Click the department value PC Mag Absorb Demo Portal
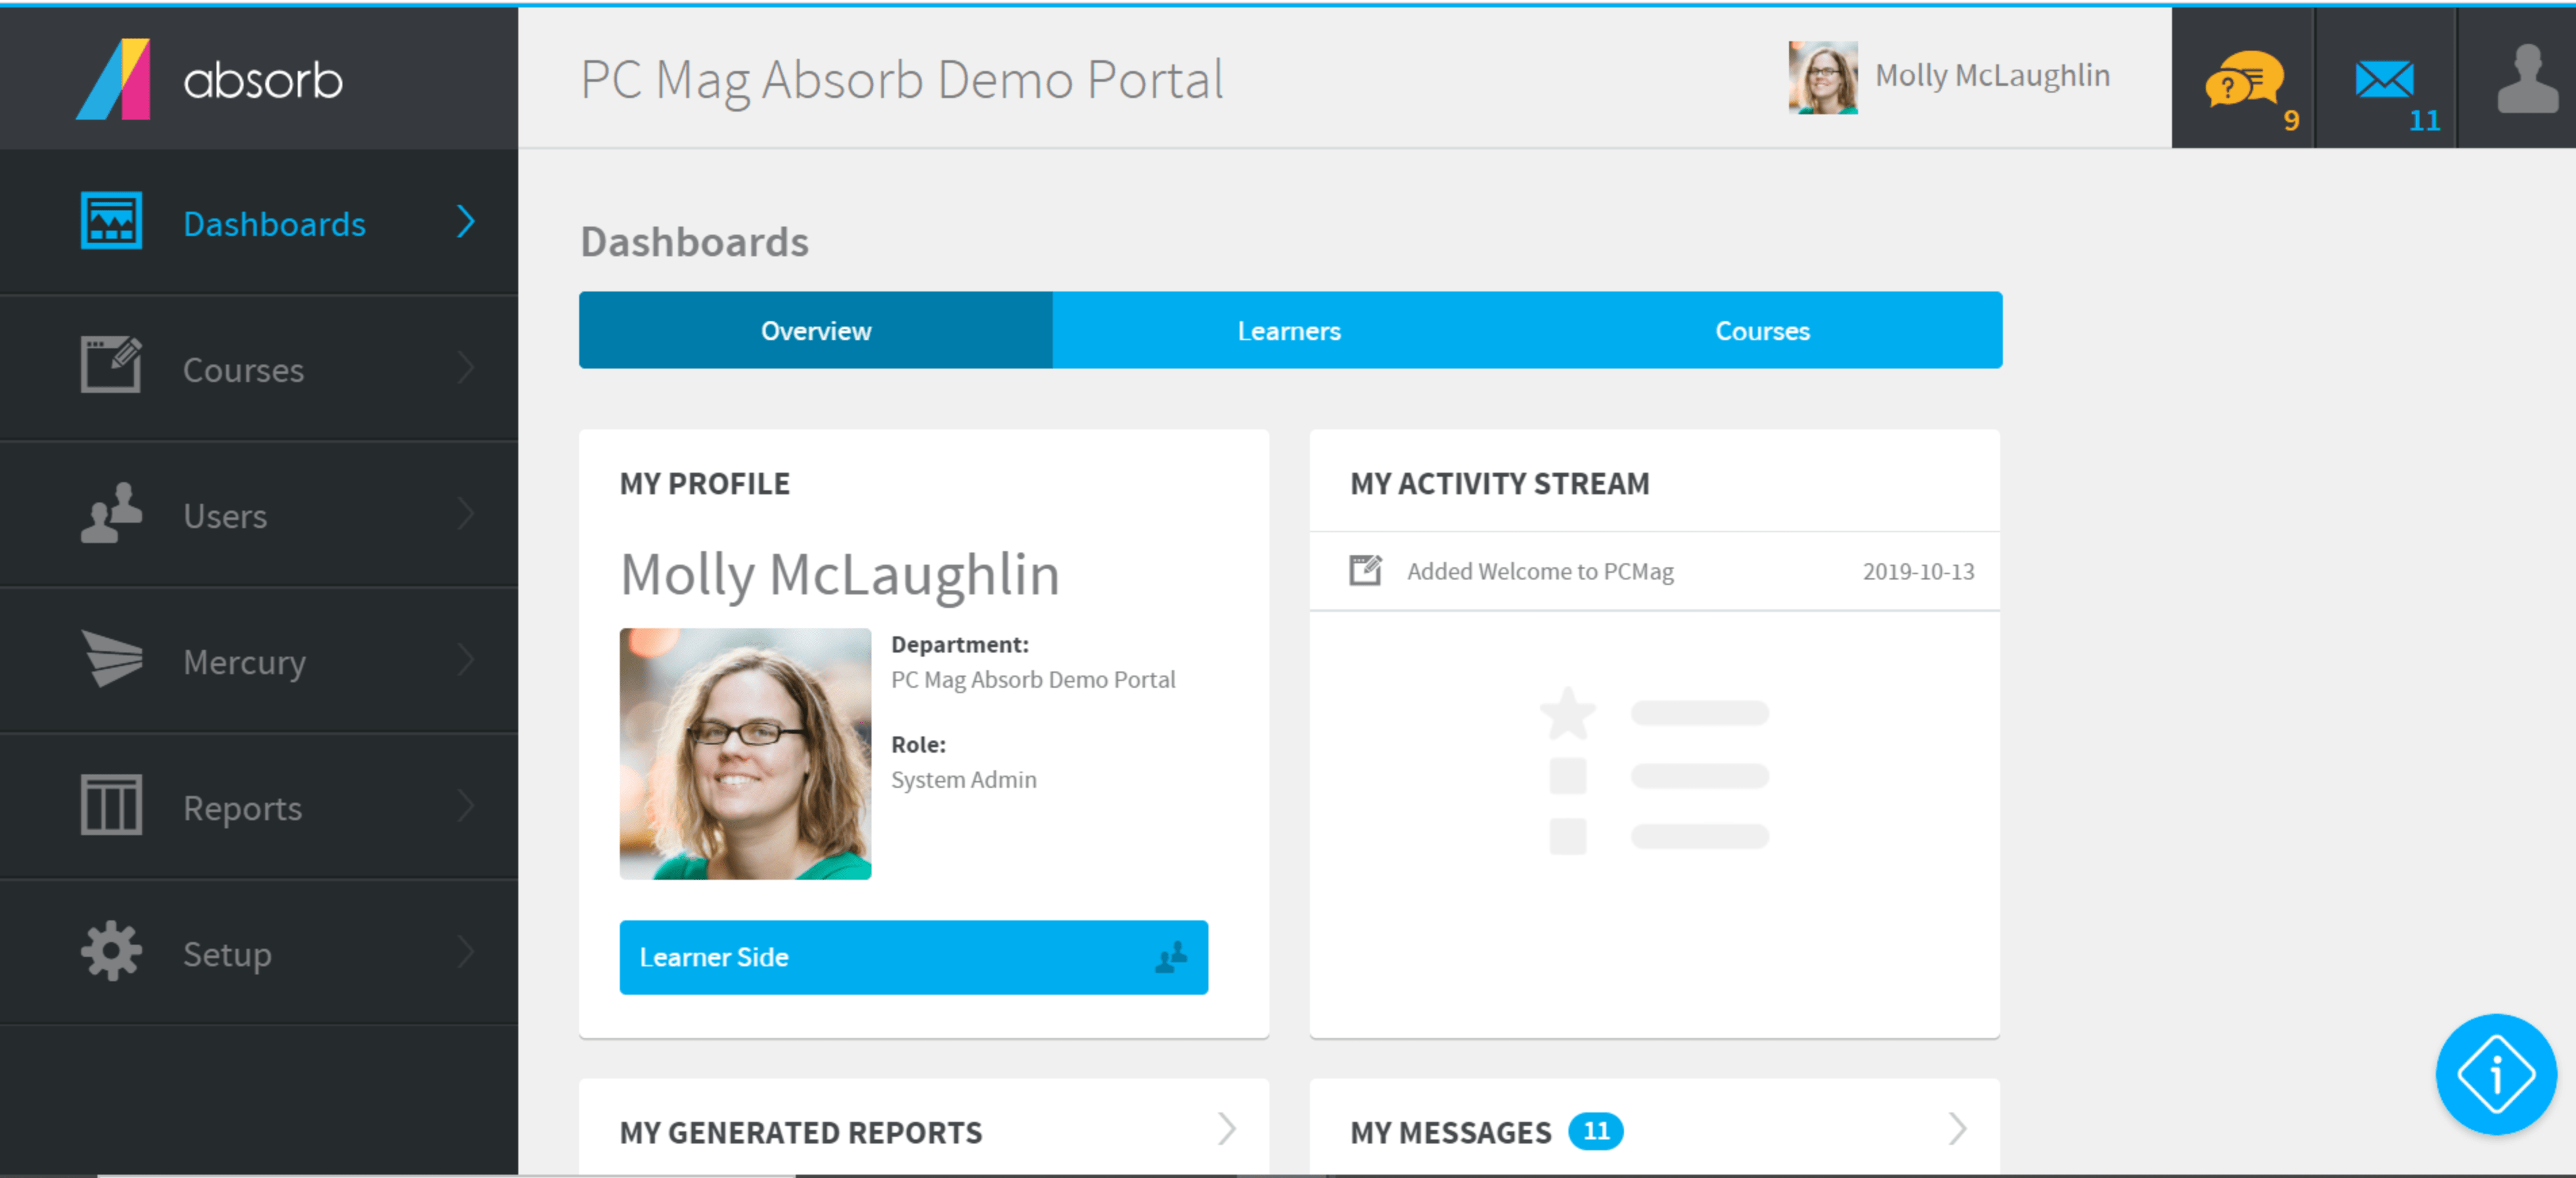This screenshot has height=1178, width=2576. pos(1033,680)
